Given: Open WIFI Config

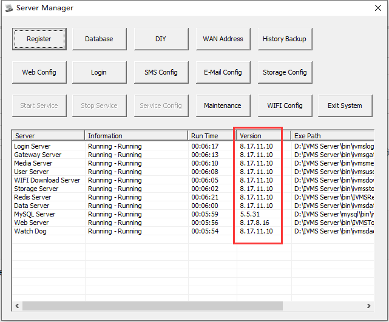Looking at the screenshot, I should tap(285, 106).
